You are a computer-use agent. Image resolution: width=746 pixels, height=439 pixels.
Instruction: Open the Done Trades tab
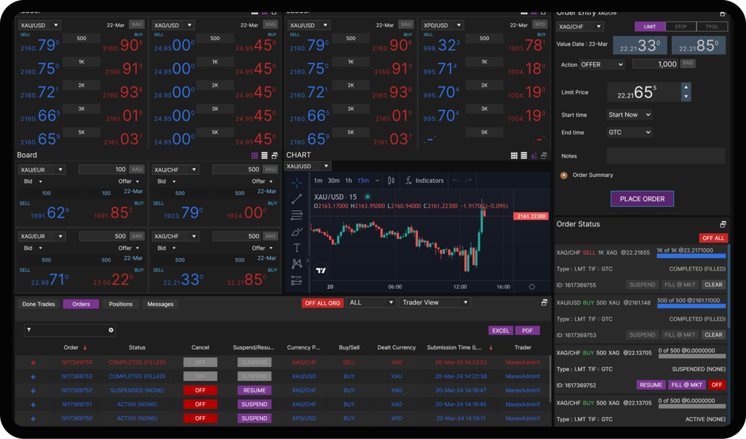[x=39, y=304]
